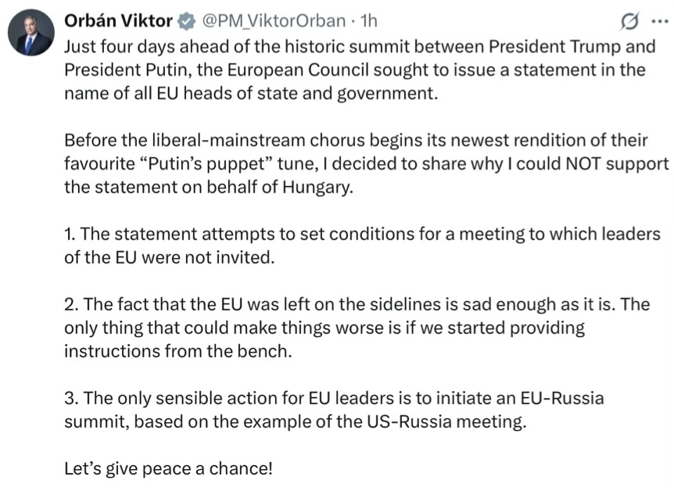Click the paragraph beginning "Before the liberal-mainstream chorus"
The height and width of the screenshot is (491, 674).
[366, 164]
